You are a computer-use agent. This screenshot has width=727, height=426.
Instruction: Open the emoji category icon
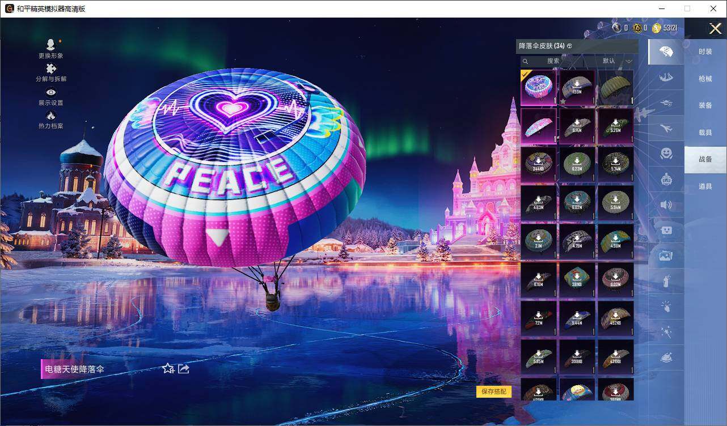click(x=666, y=154)
